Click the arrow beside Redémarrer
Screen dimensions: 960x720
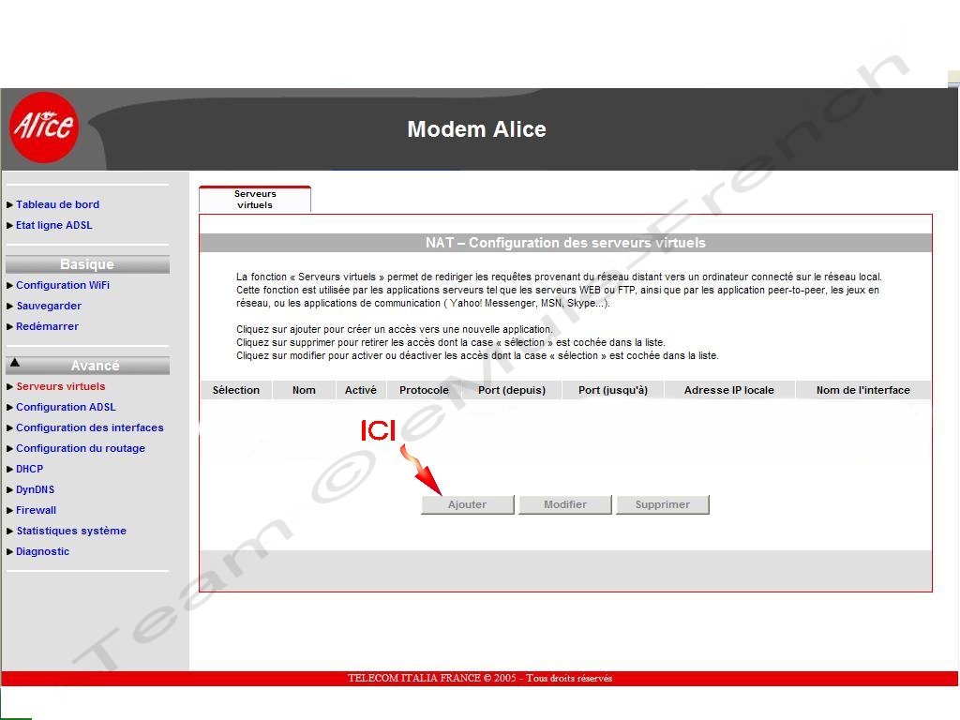point(9,327)
